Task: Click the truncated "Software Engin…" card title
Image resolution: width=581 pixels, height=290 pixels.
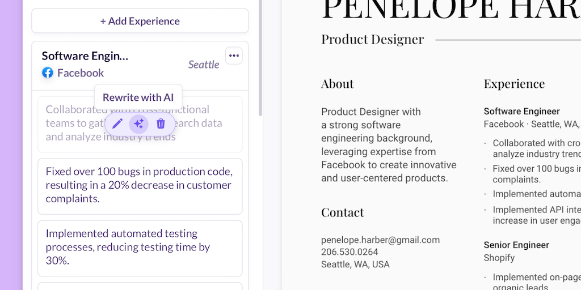Action: pyautogui.click(x=85, y=56)
